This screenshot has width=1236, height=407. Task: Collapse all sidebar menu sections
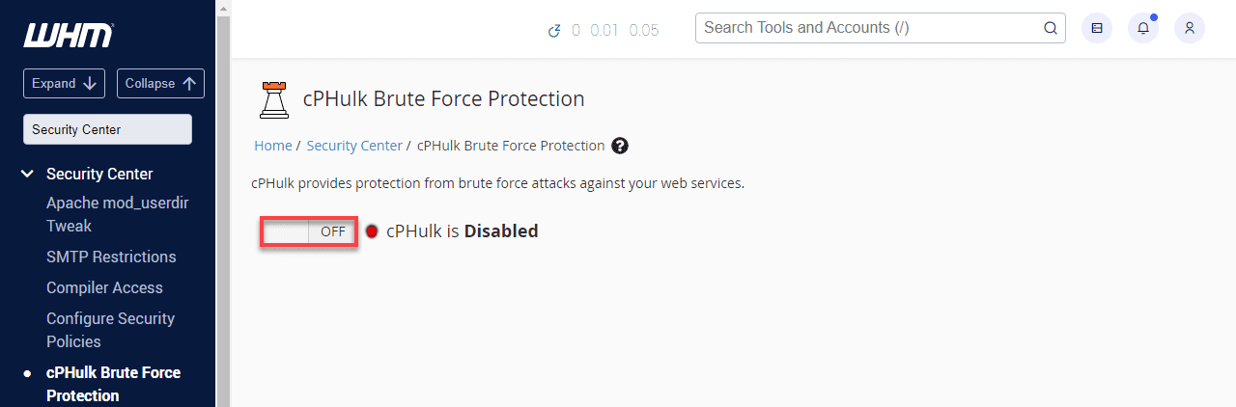160,84
